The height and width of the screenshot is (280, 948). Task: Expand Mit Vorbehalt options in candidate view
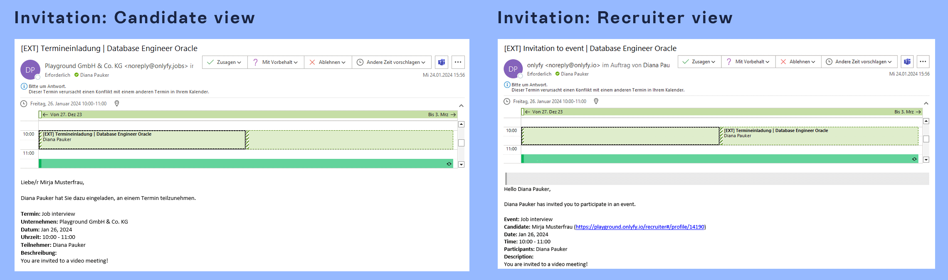click(x=276, y=62)
